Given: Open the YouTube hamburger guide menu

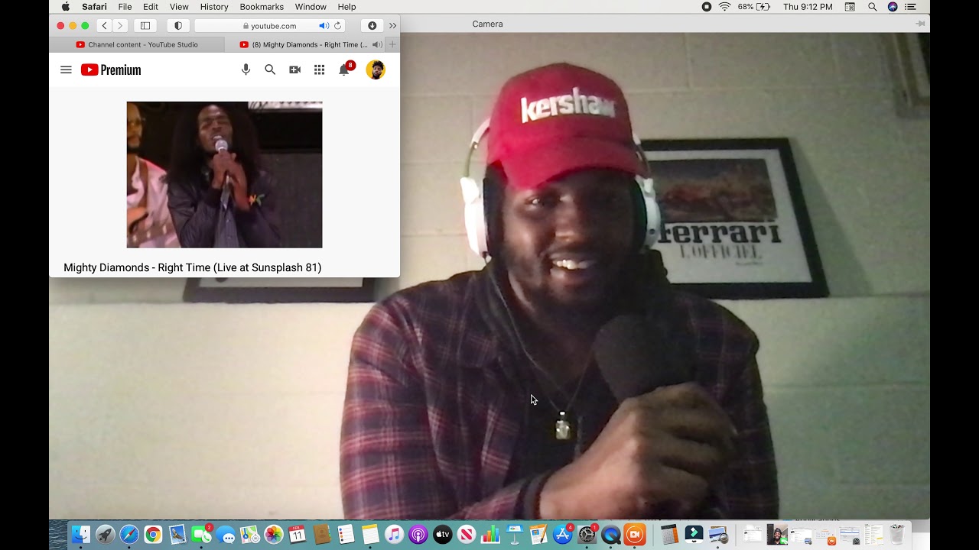Looking at the screenshot, I should click(66, 70).
